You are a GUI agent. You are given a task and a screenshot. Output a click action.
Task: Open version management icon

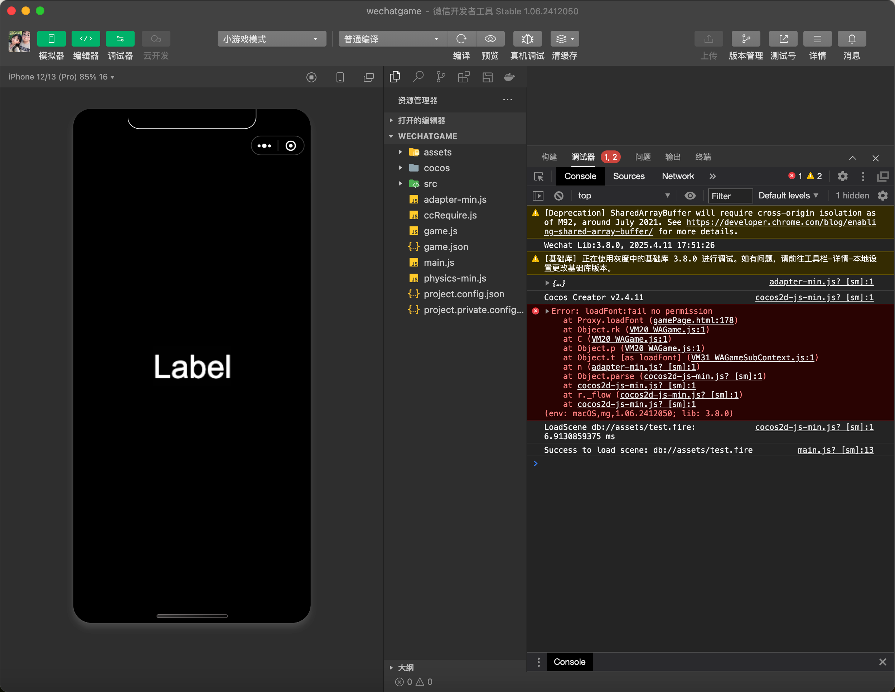[x=745, y=39]
